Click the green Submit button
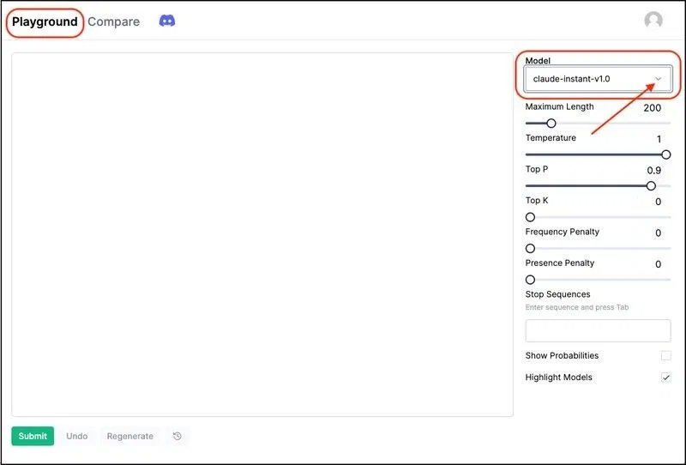The height and width of the screenshot is (465, 686). pyautogui.click(x=33, y=436)
